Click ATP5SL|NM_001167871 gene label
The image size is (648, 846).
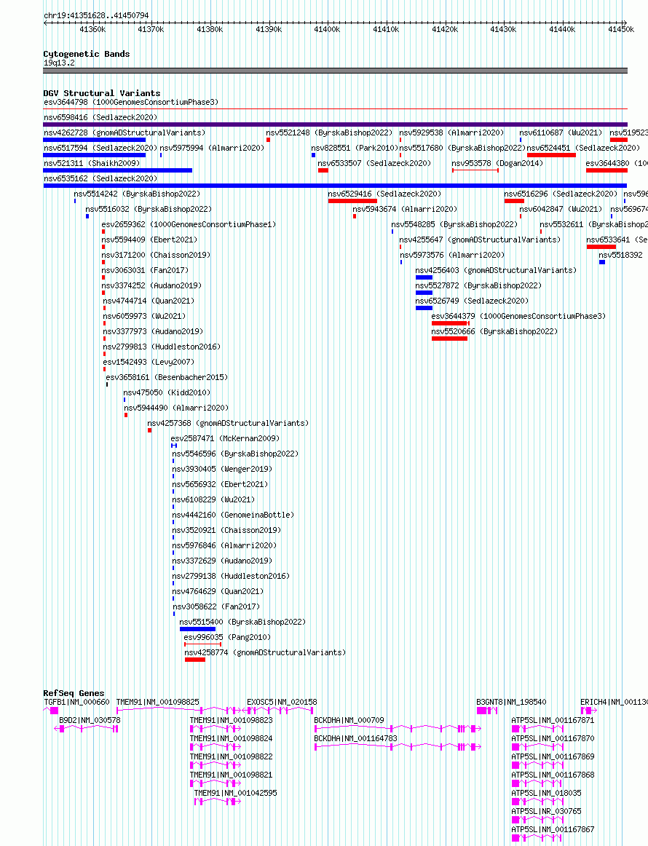(x=553, y=720)
